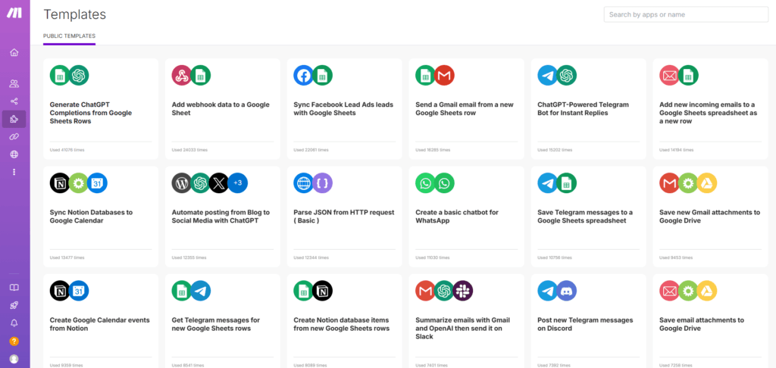Image resolution: width=776 pixels, height=368 pixels.
Task: Focus the Search by apps or name field
Action: (x=686, y=14)
